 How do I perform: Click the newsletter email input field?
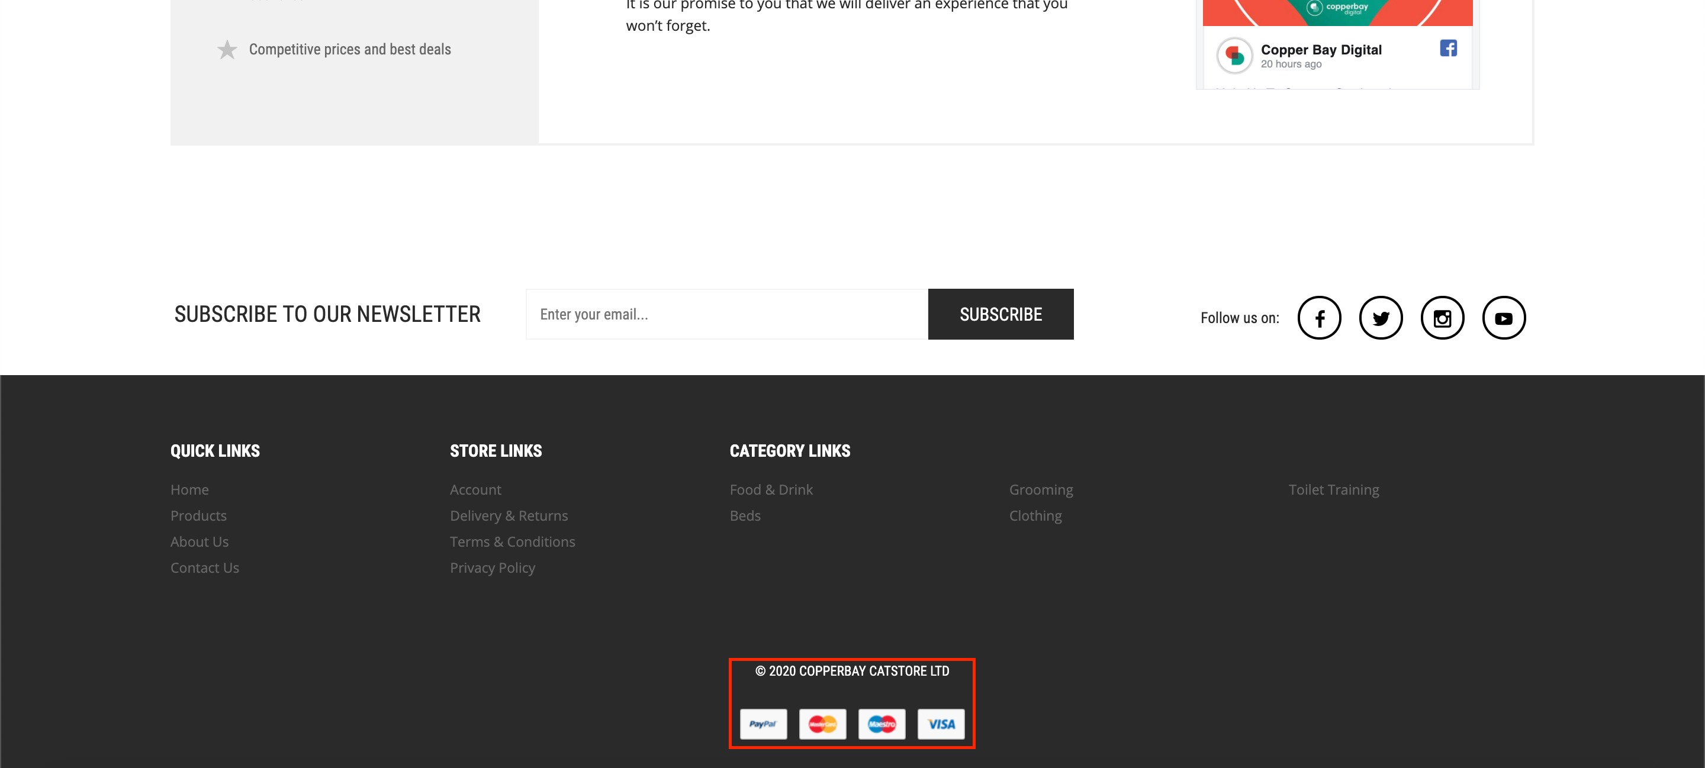tap(726, 314)
